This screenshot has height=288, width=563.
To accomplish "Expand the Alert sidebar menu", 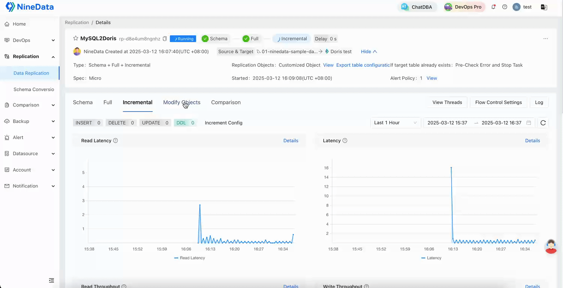I will (x=30, y=137).
